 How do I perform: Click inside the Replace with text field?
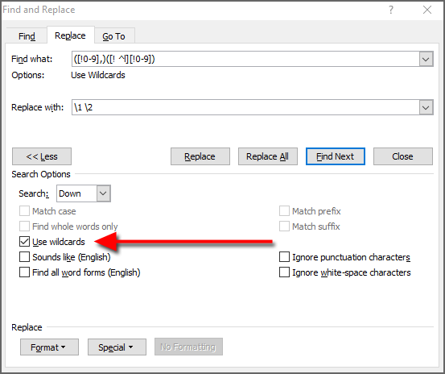pos(245,107)
